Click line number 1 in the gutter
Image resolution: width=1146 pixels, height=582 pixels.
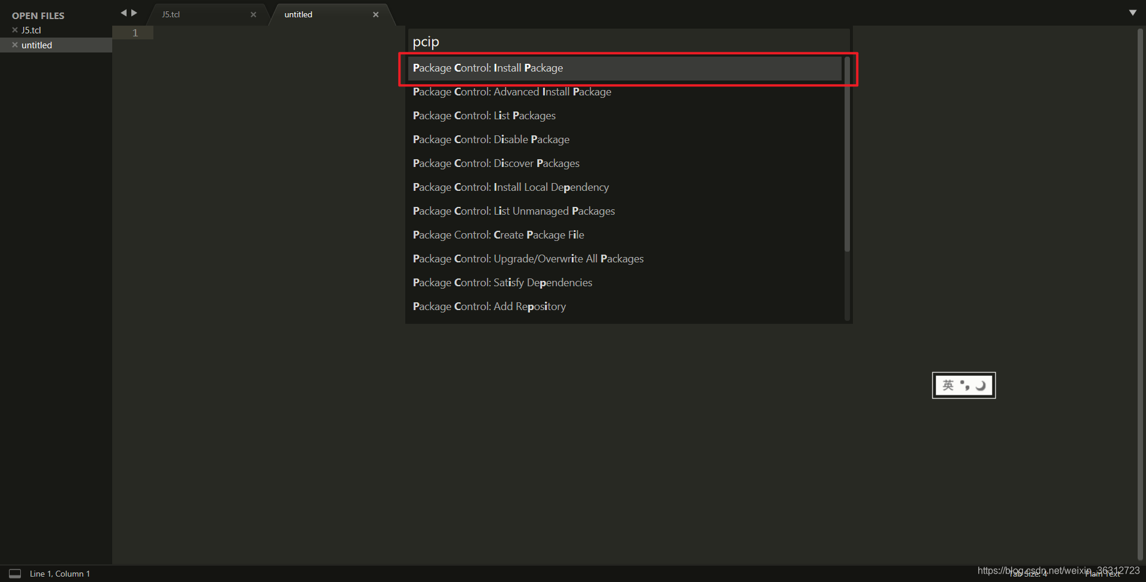click(135, 33)
